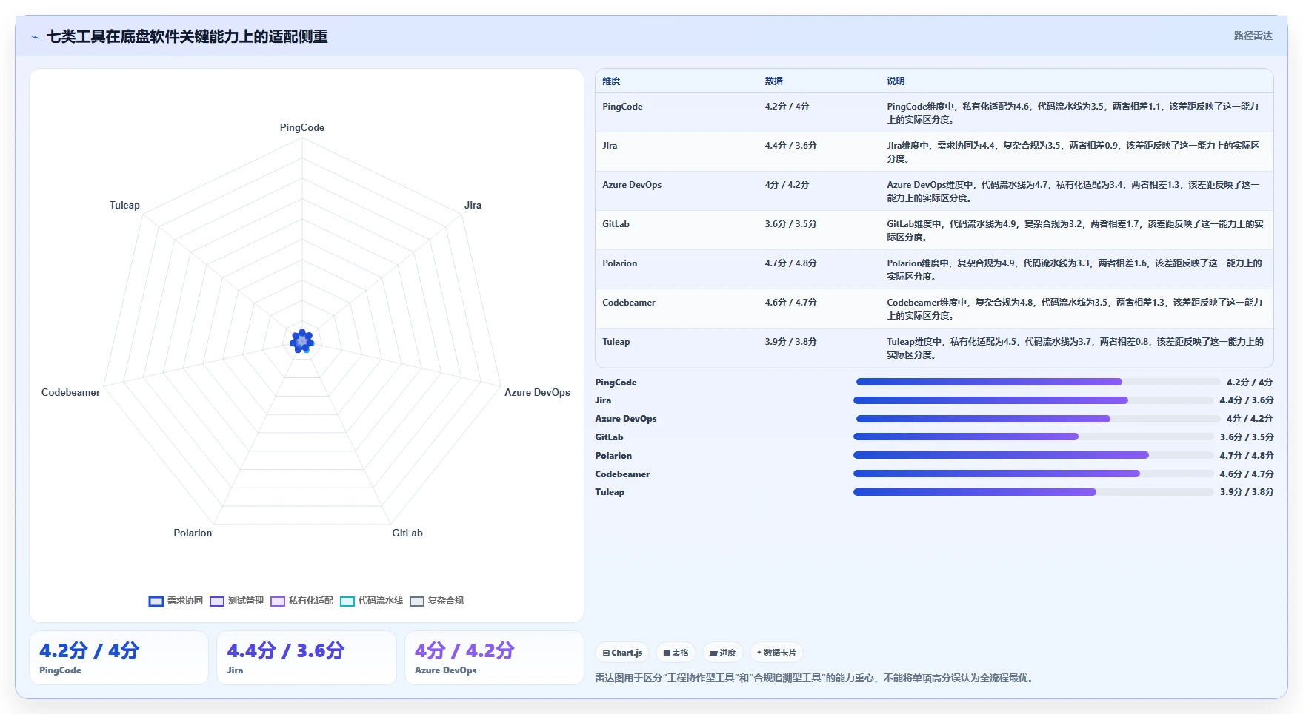Screen dimensions: 1303x714
Task: Select the Jira name cell in the table
Action: coord(610,146)
